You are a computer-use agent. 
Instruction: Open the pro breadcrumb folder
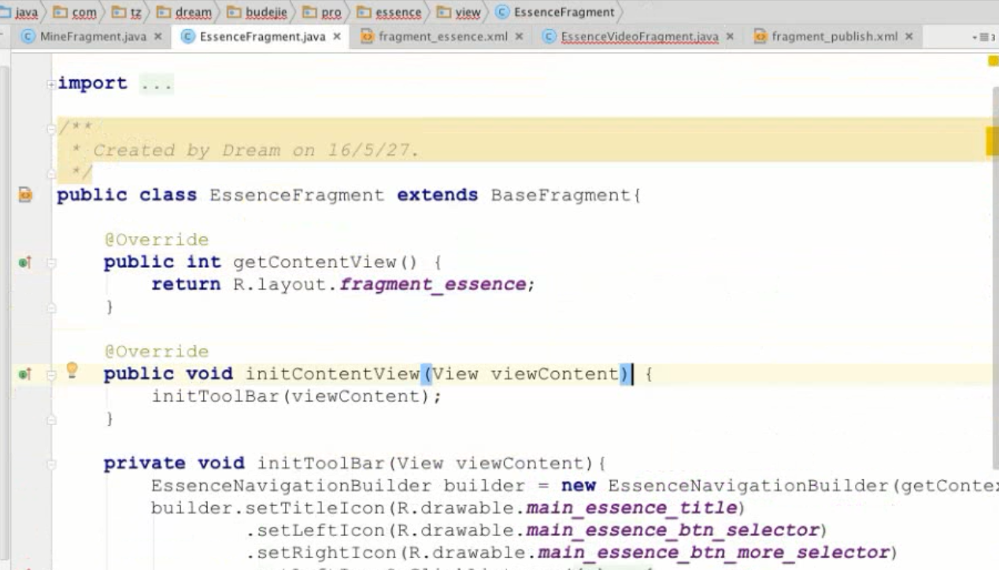(322, 12)
